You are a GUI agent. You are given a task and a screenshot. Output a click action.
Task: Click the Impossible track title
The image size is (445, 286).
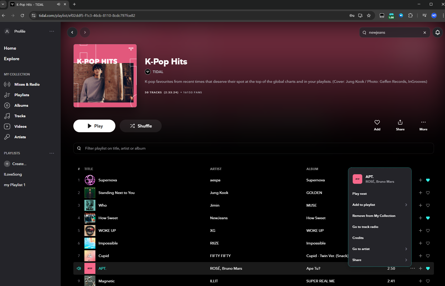pos(108,243)
